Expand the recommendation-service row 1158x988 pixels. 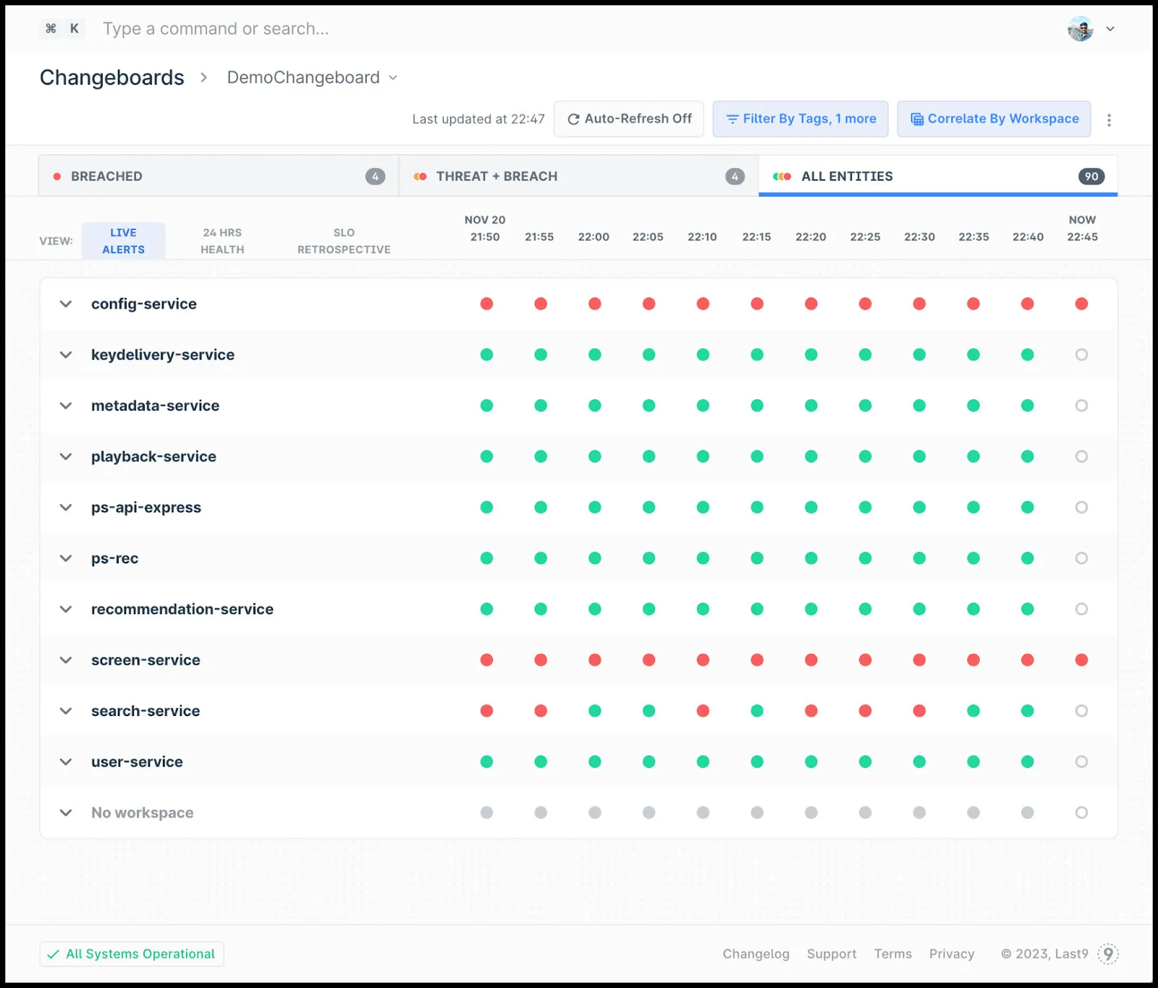pos(66,609)
